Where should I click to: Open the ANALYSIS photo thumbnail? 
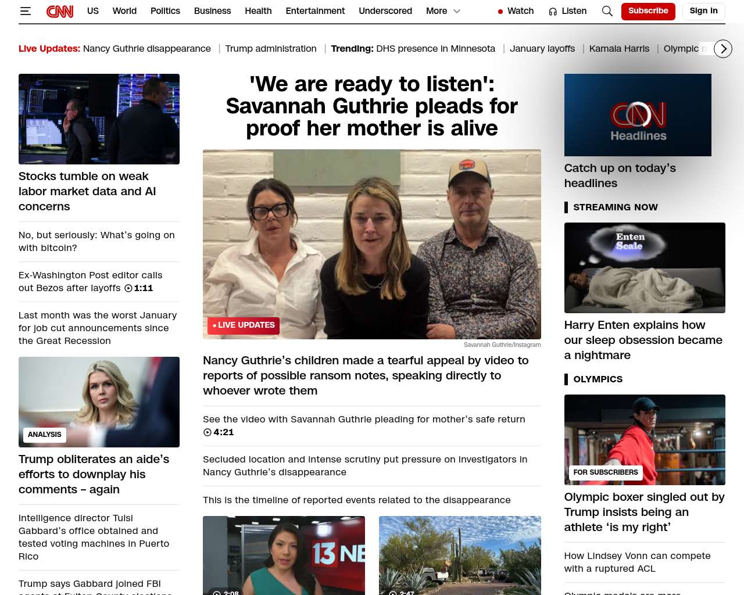99,402
